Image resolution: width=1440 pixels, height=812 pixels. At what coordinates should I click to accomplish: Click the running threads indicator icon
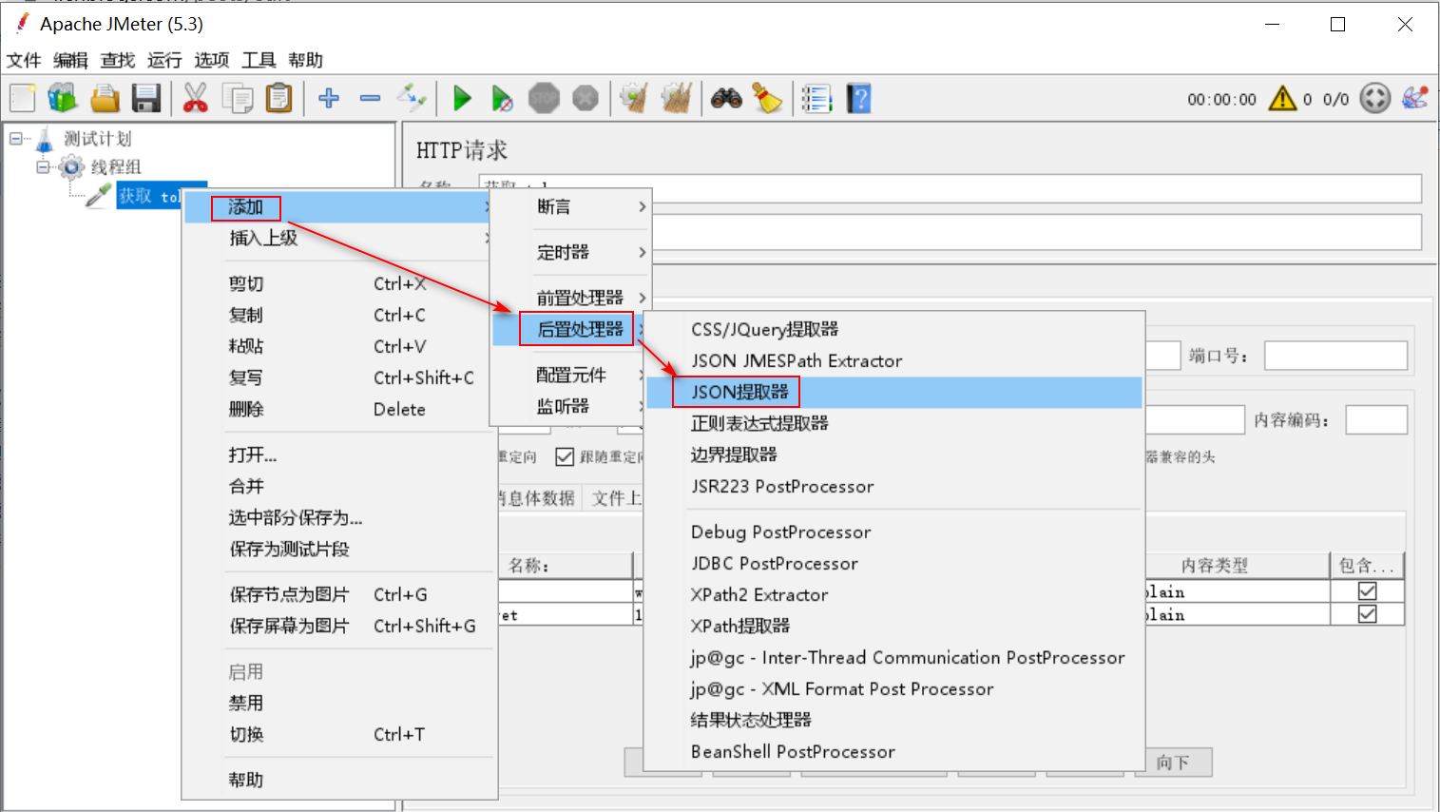[x=1374, y=98]
